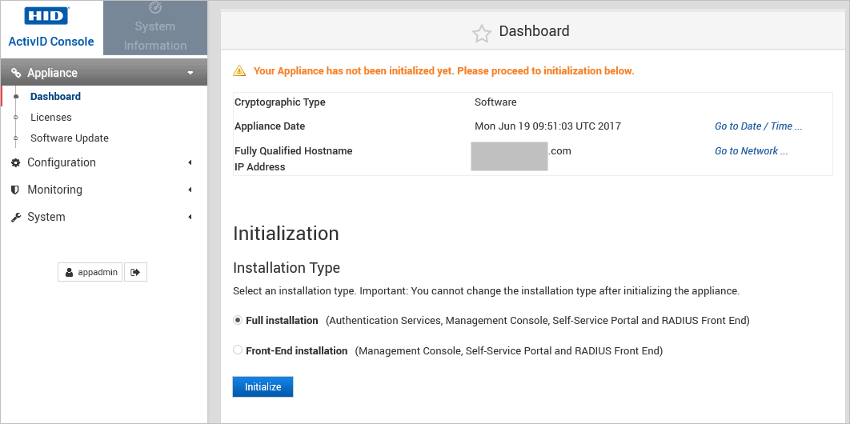Open Software Update in the sidebar

(x=70, y=138)
